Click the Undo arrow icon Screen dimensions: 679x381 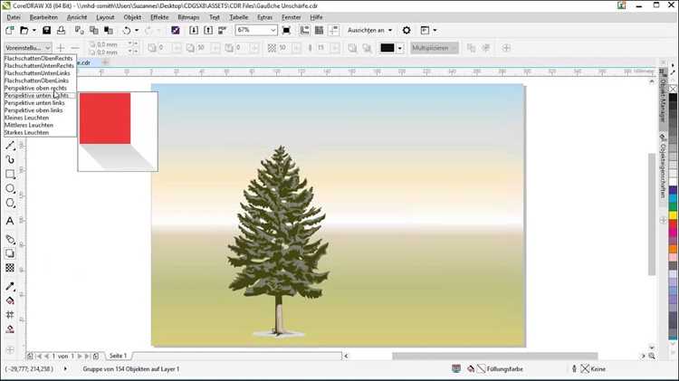pos(127,30)
